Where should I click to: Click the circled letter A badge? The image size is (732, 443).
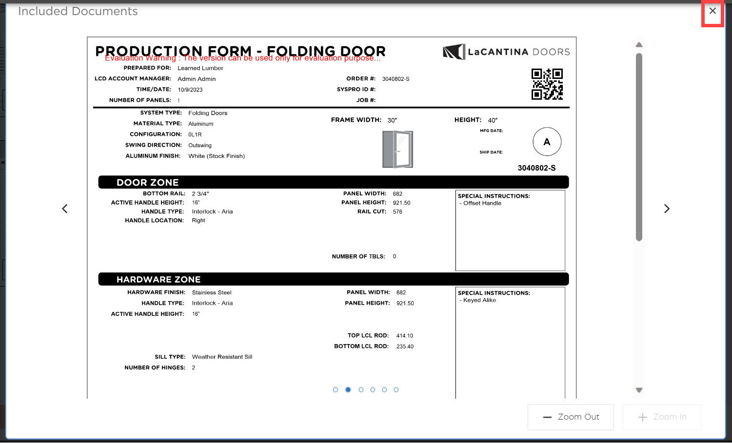point(547,142)
